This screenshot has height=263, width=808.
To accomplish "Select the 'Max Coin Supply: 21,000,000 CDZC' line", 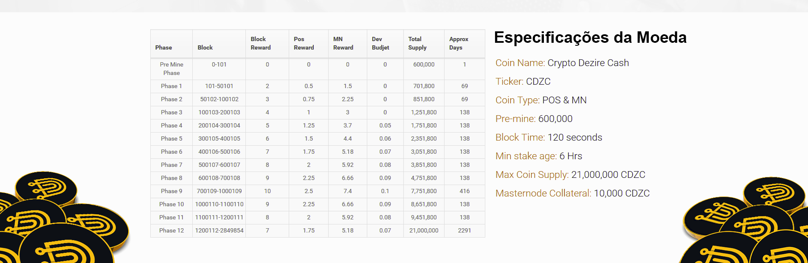I will 570,174.
